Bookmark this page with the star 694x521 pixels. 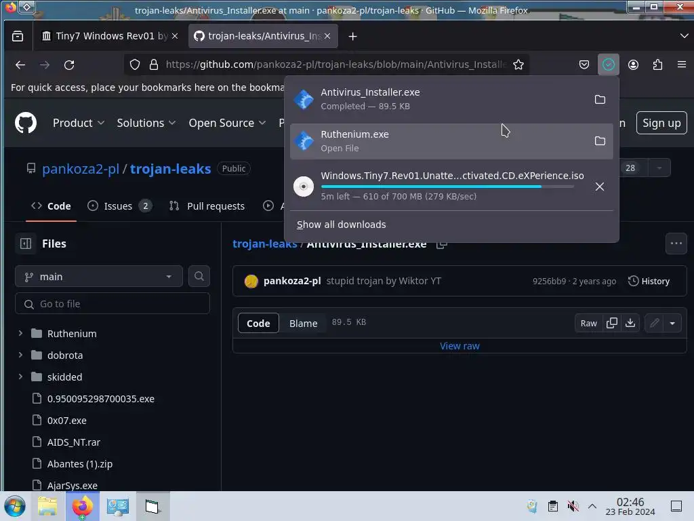[x=518, y=64]
